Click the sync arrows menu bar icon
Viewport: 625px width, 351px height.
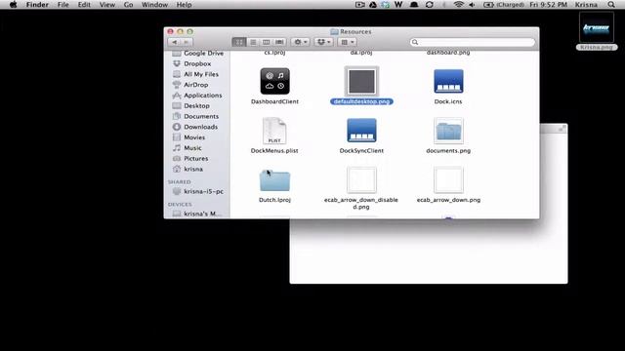pos(430,5)
